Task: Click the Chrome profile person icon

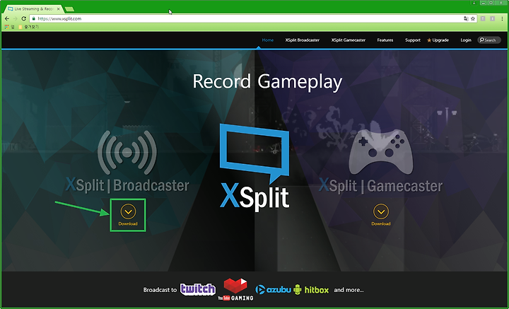Action: pos(474,3)
